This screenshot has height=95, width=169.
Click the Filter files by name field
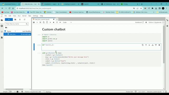17,24
